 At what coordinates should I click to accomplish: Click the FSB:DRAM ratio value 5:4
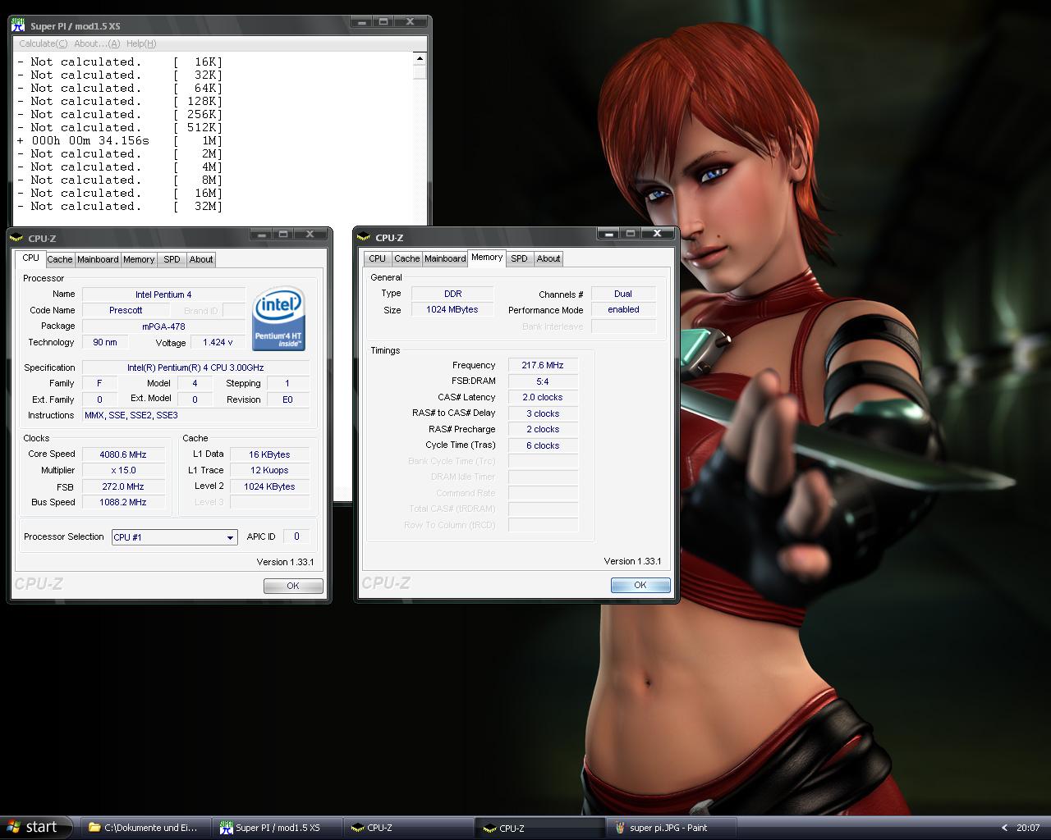point(543,381)
